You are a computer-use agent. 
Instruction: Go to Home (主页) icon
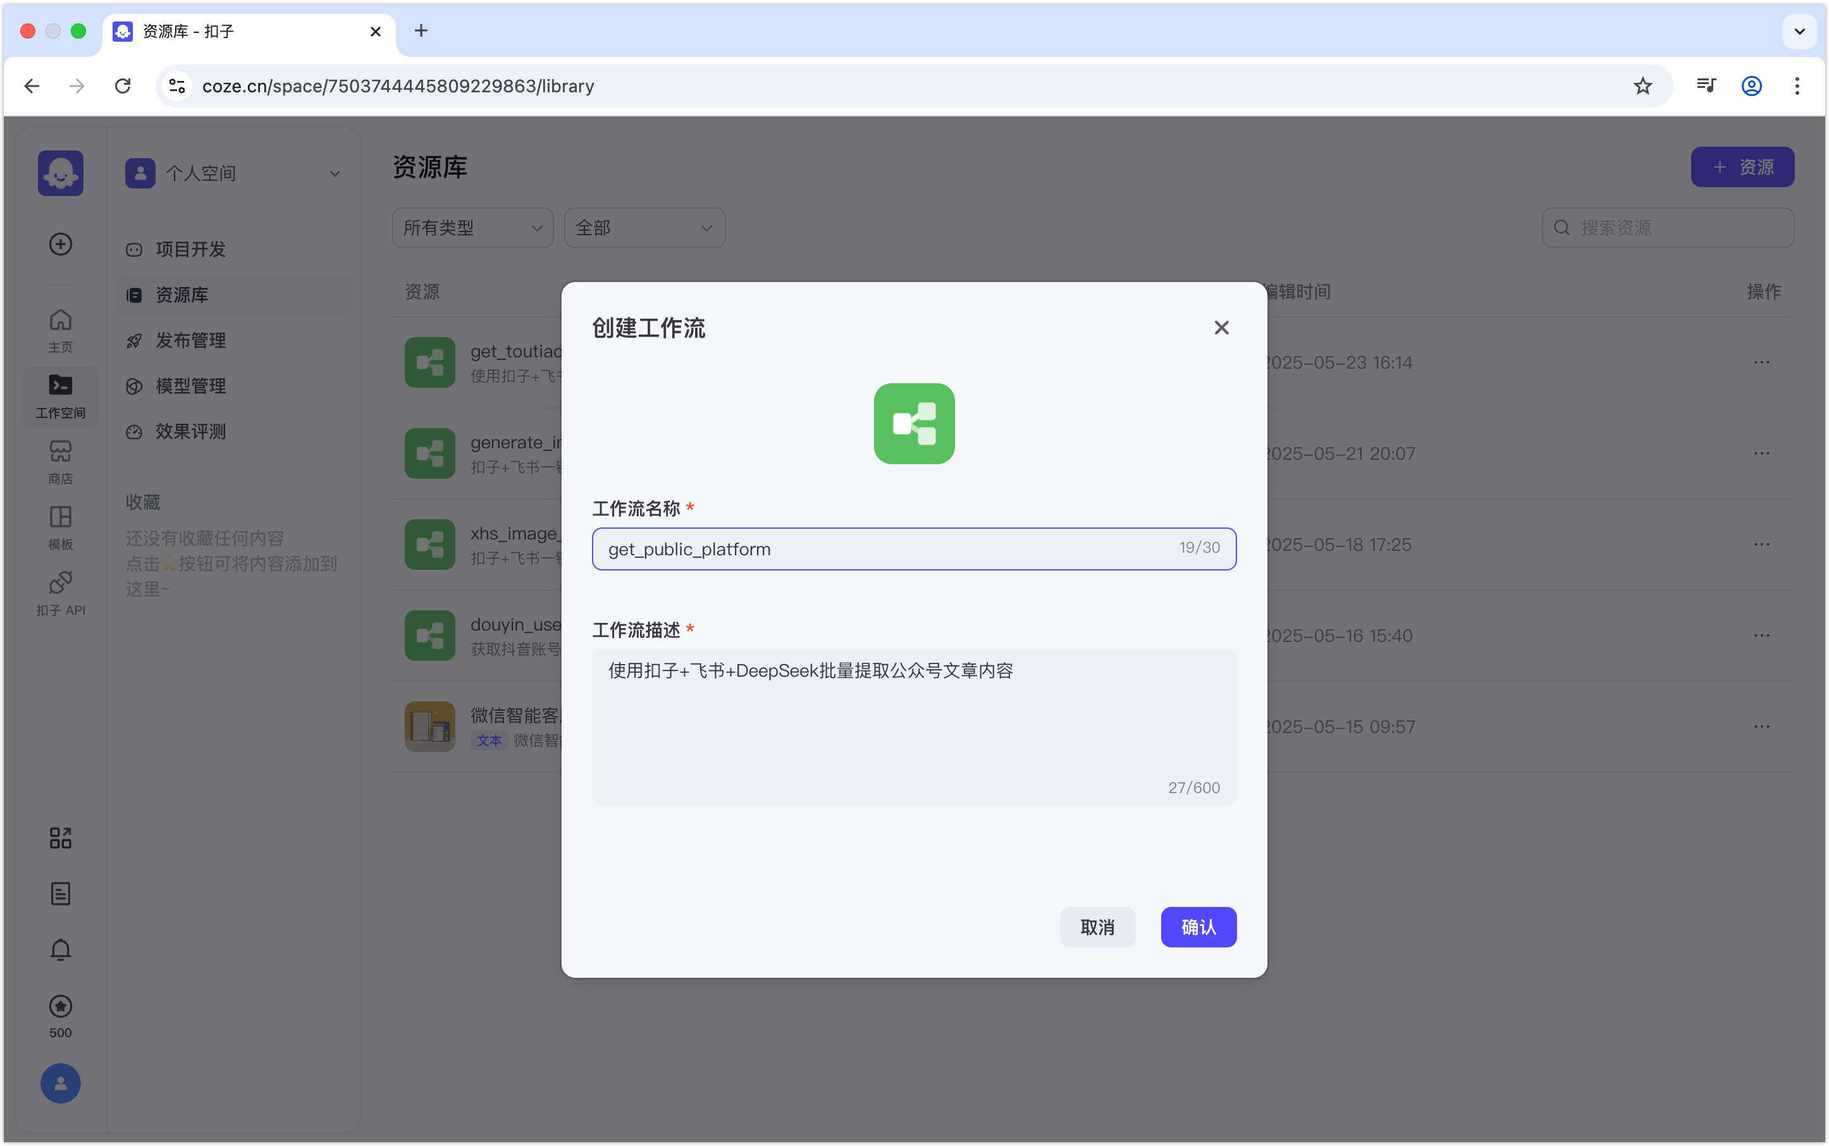(x=61, y=329)
